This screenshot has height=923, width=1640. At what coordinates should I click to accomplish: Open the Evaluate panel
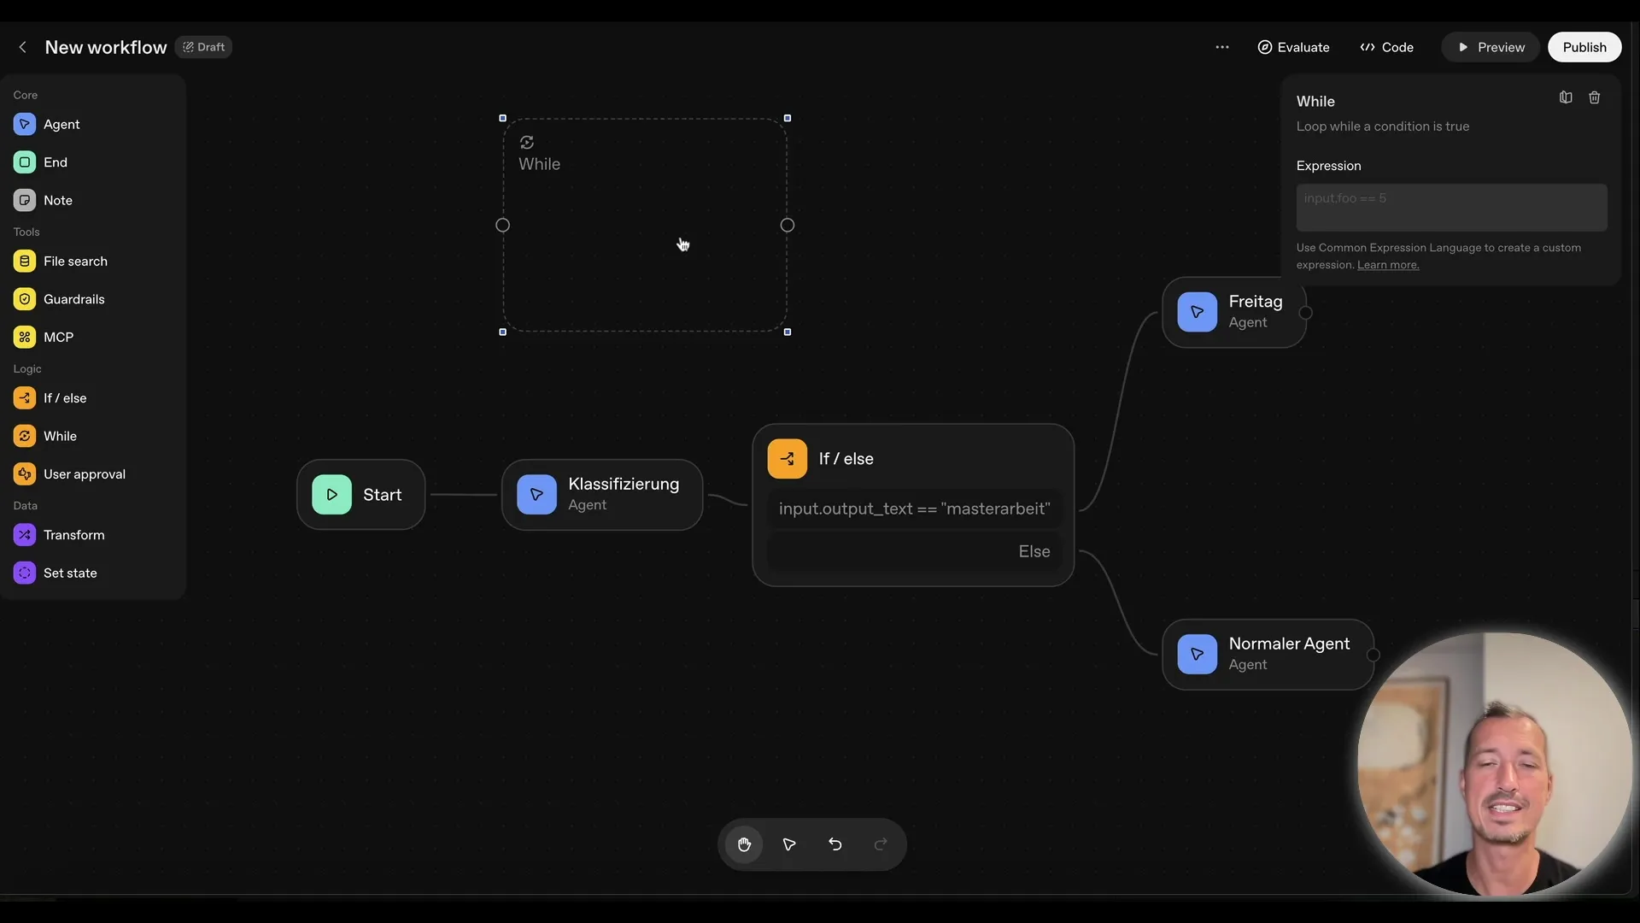coord(1292,47)
